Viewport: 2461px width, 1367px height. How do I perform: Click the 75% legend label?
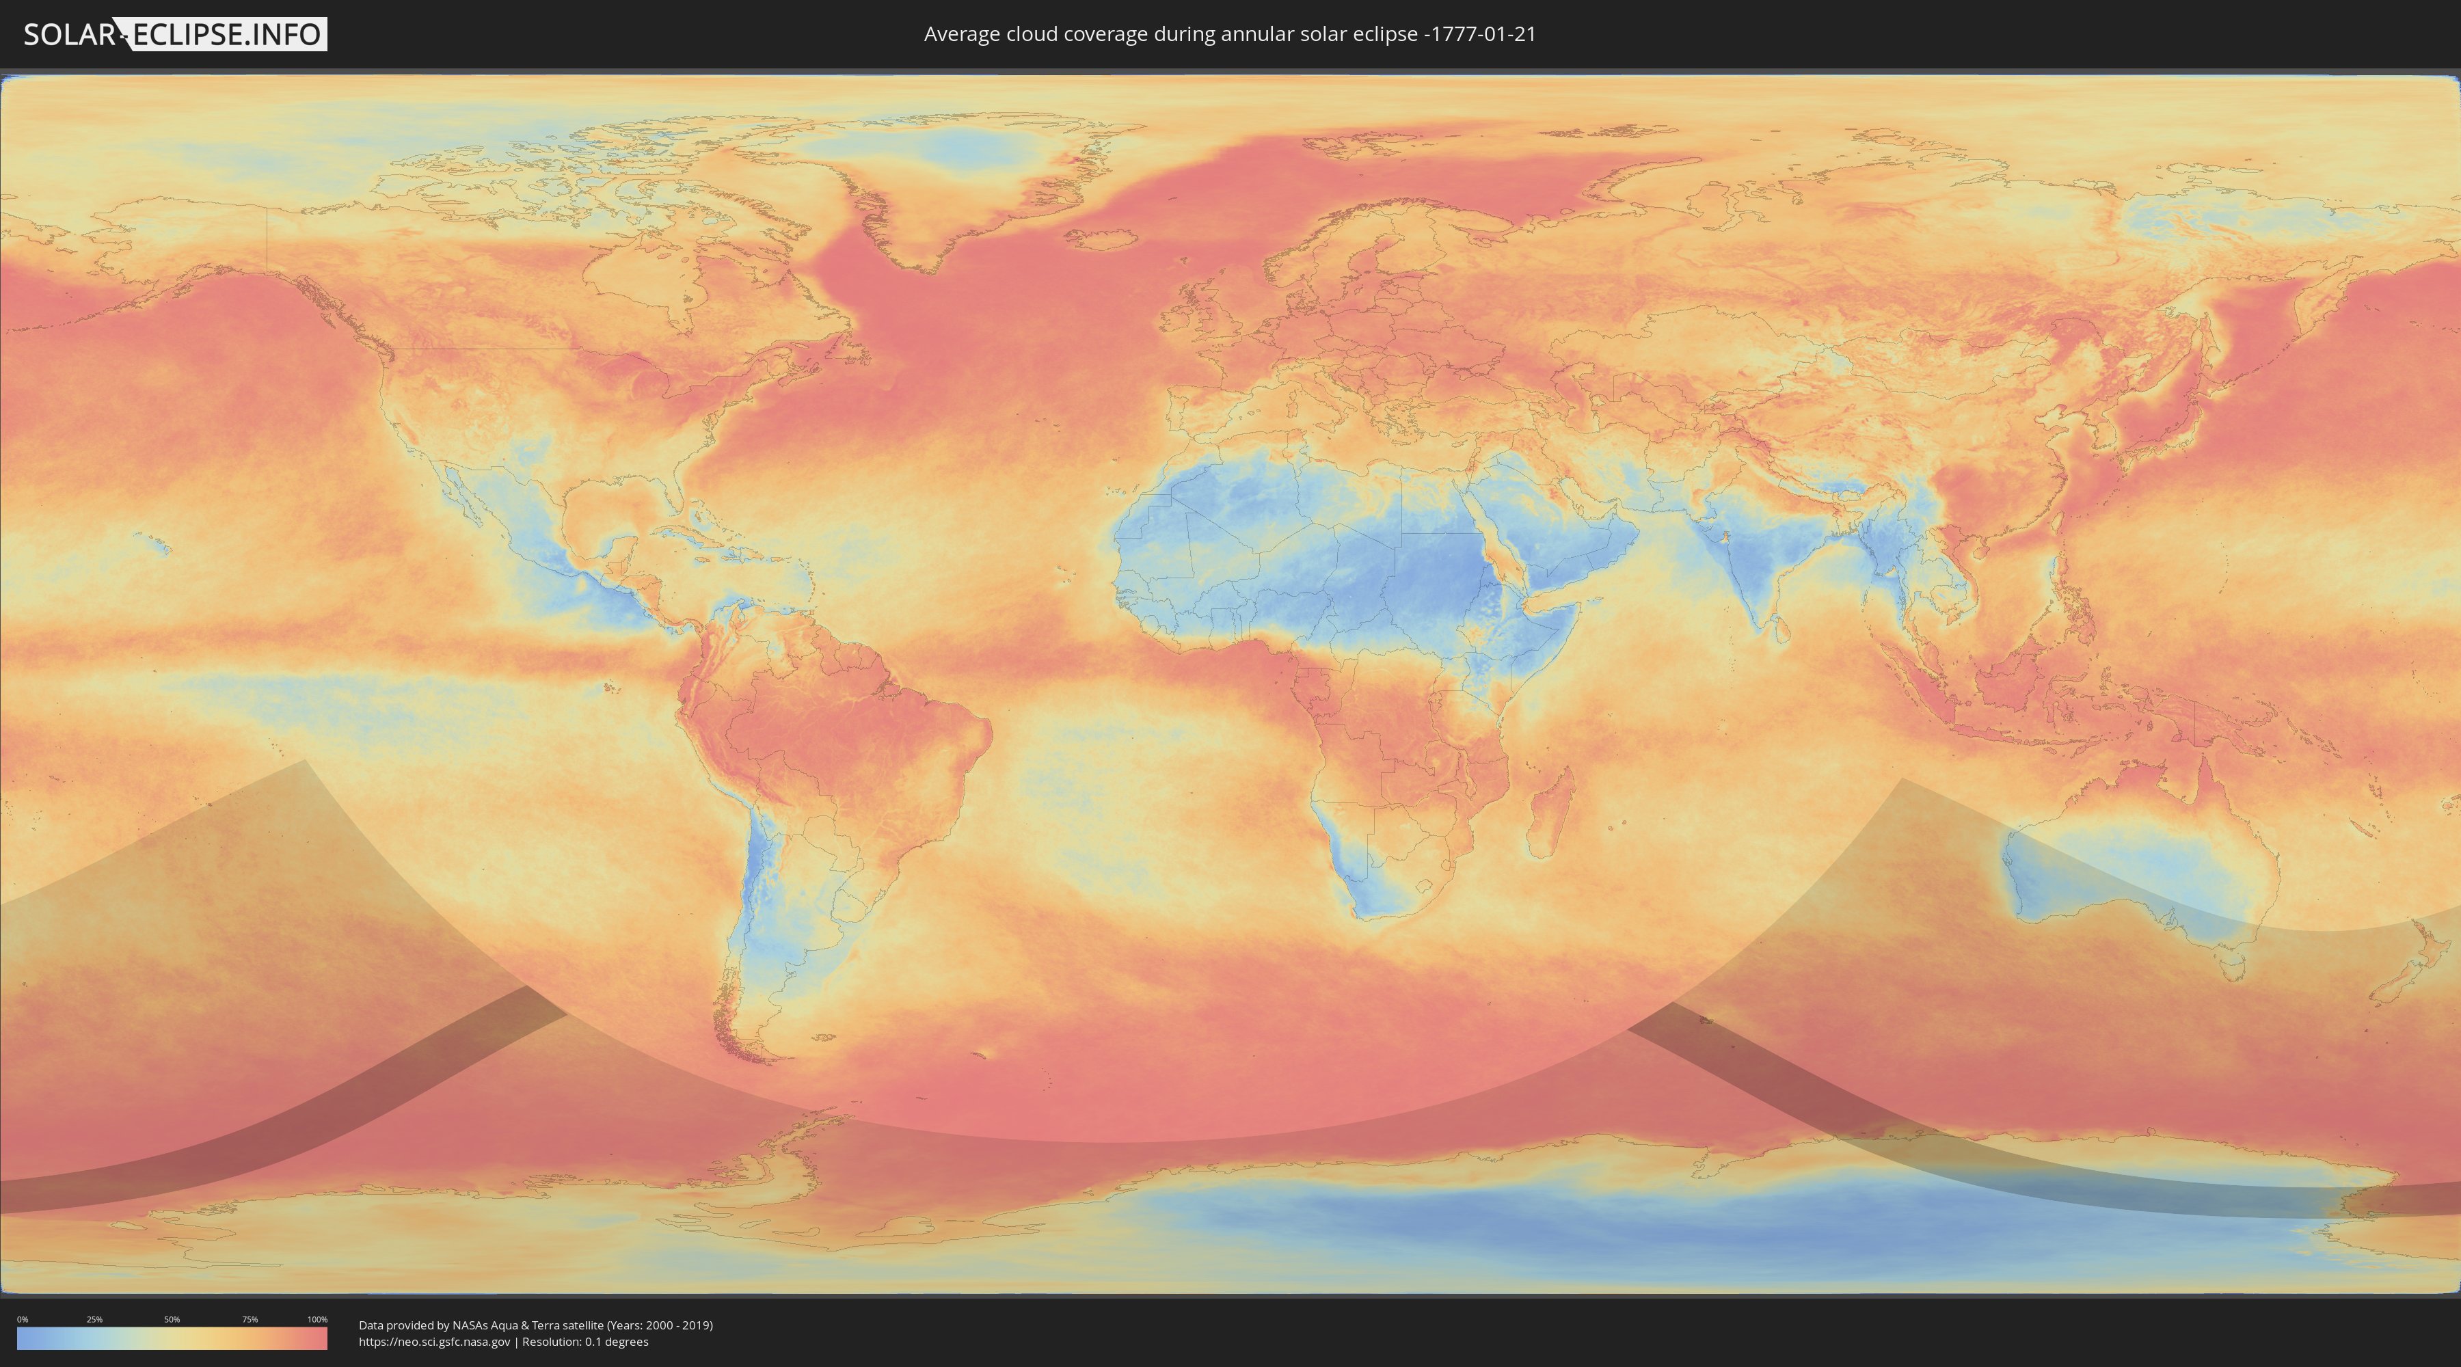(250, 1319)
